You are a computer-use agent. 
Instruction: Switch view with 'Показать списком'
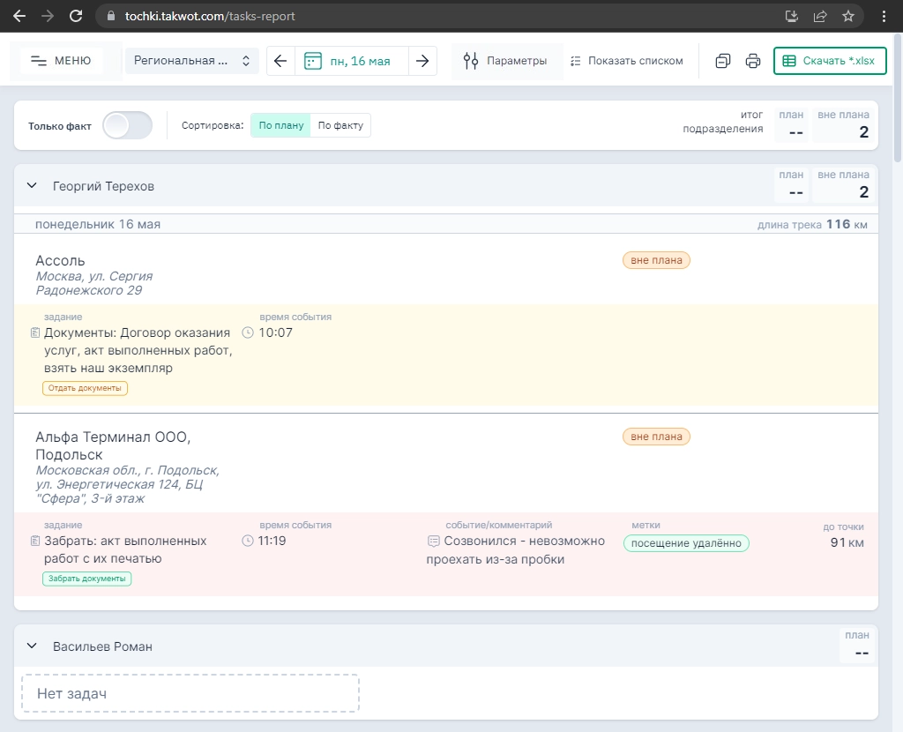(x=626, y=61)
